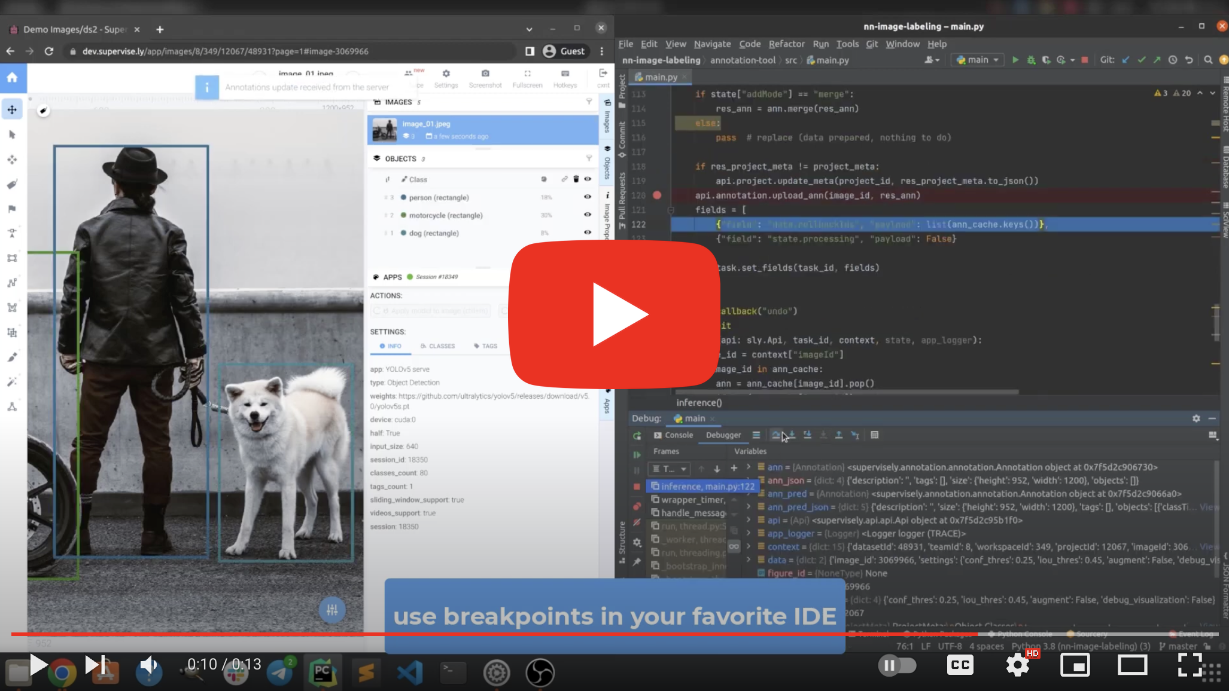Skip to the next video
The height and width of the screenshot is (691, 1229).
pos(95,664)
